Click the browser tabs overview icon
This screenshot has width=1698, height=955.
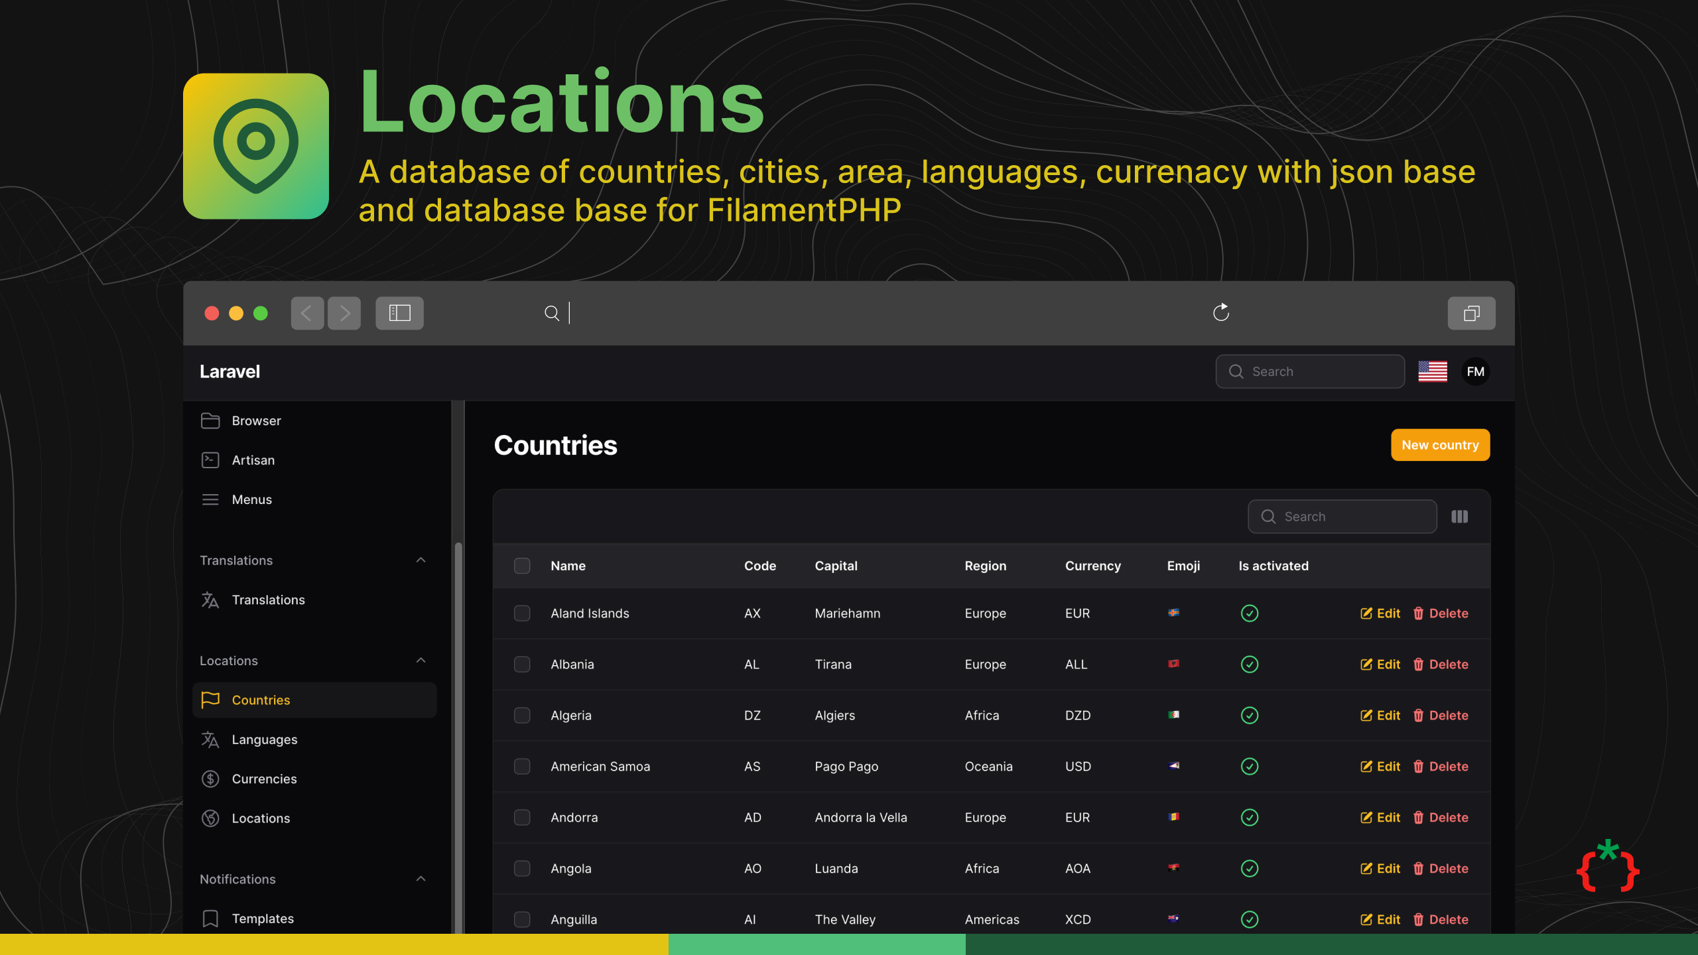point(1471,313)
